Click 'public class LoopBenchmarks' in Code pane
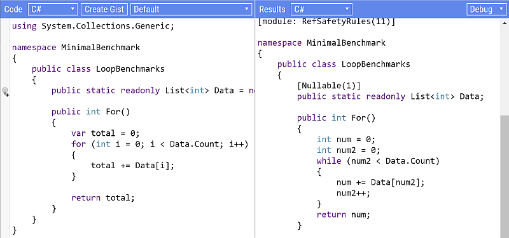 (x=98, y=69)
